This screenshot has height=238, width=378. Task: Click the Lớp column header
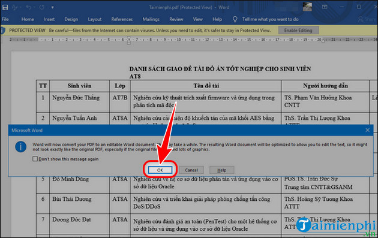click(x=120, y=86)
